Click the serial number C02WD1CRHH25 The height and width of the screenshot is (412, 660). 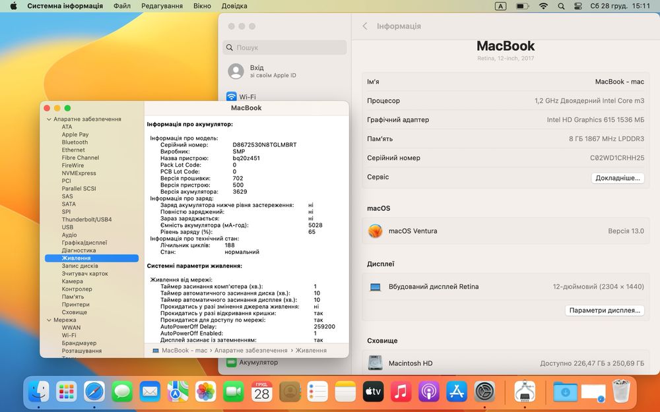pos(617,158)
